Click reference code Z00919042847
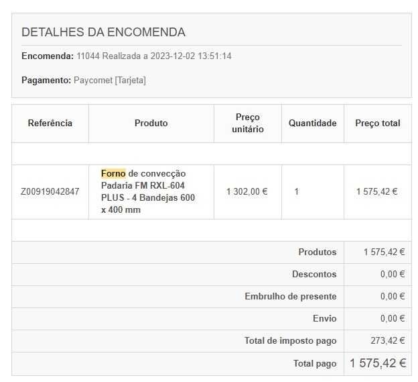The height and width of the screenshot is (382, 418). [50, 192]
